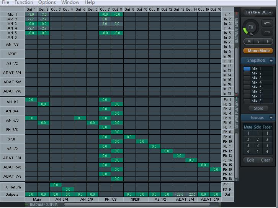
Task: Select snapshot Mix 1
Action: click(258, 69)
